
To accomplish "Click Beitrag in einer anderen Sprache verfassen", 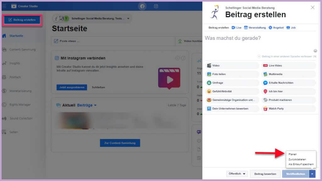I will tap(287, 56).
